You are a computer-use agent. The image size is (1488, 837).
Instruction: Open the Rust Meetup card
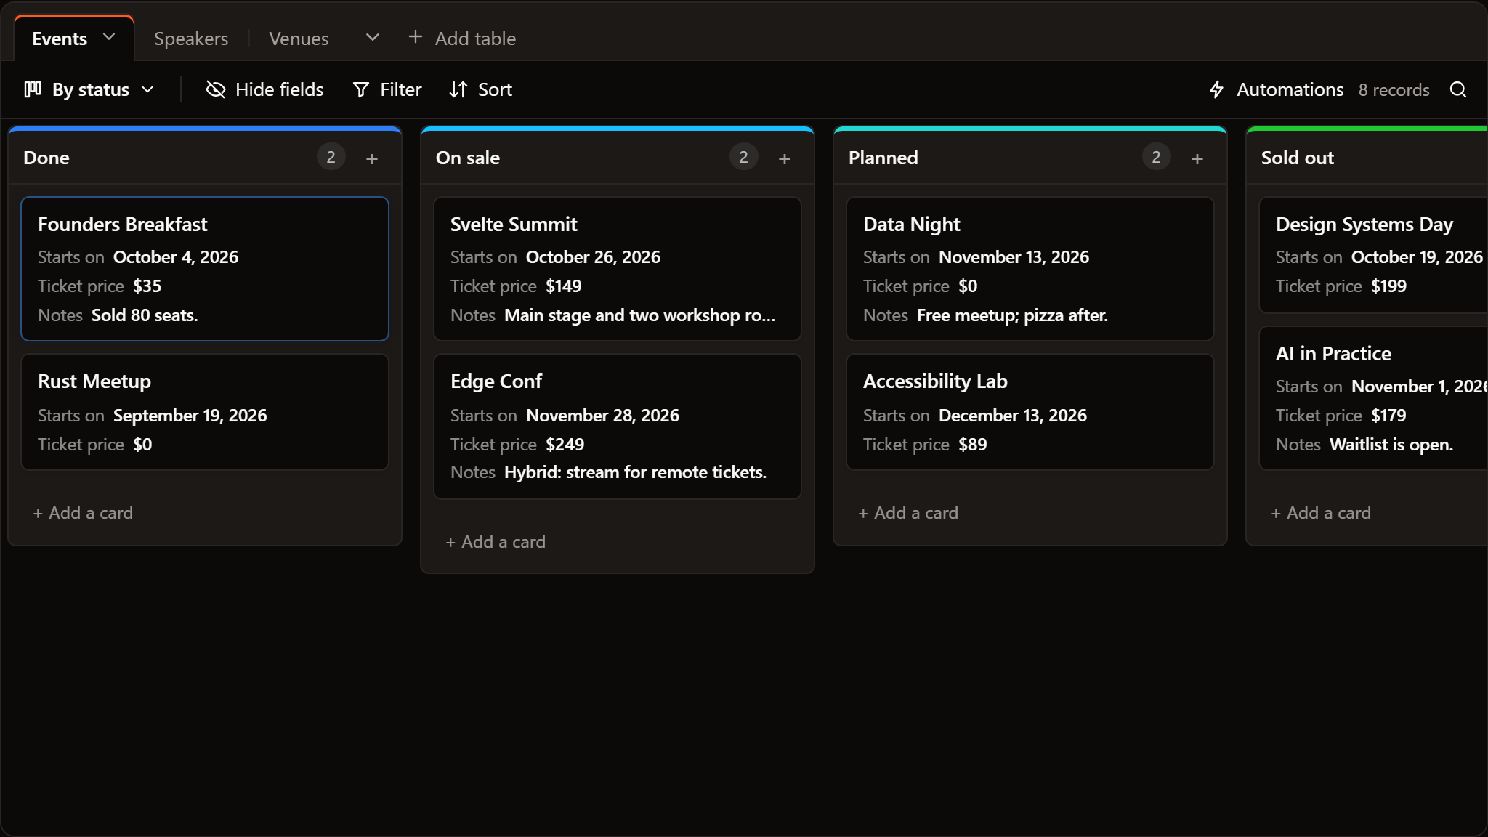pos(205,412)
